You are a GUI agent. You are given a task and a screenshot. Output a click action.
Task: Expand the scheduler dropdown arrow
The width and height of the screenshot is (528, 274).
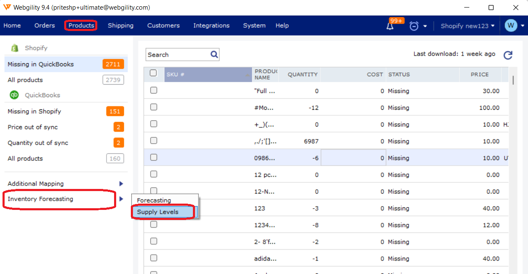pos(425,26)
